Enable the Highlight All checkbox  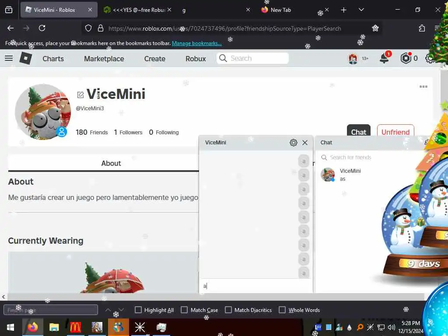coord(138,310)
